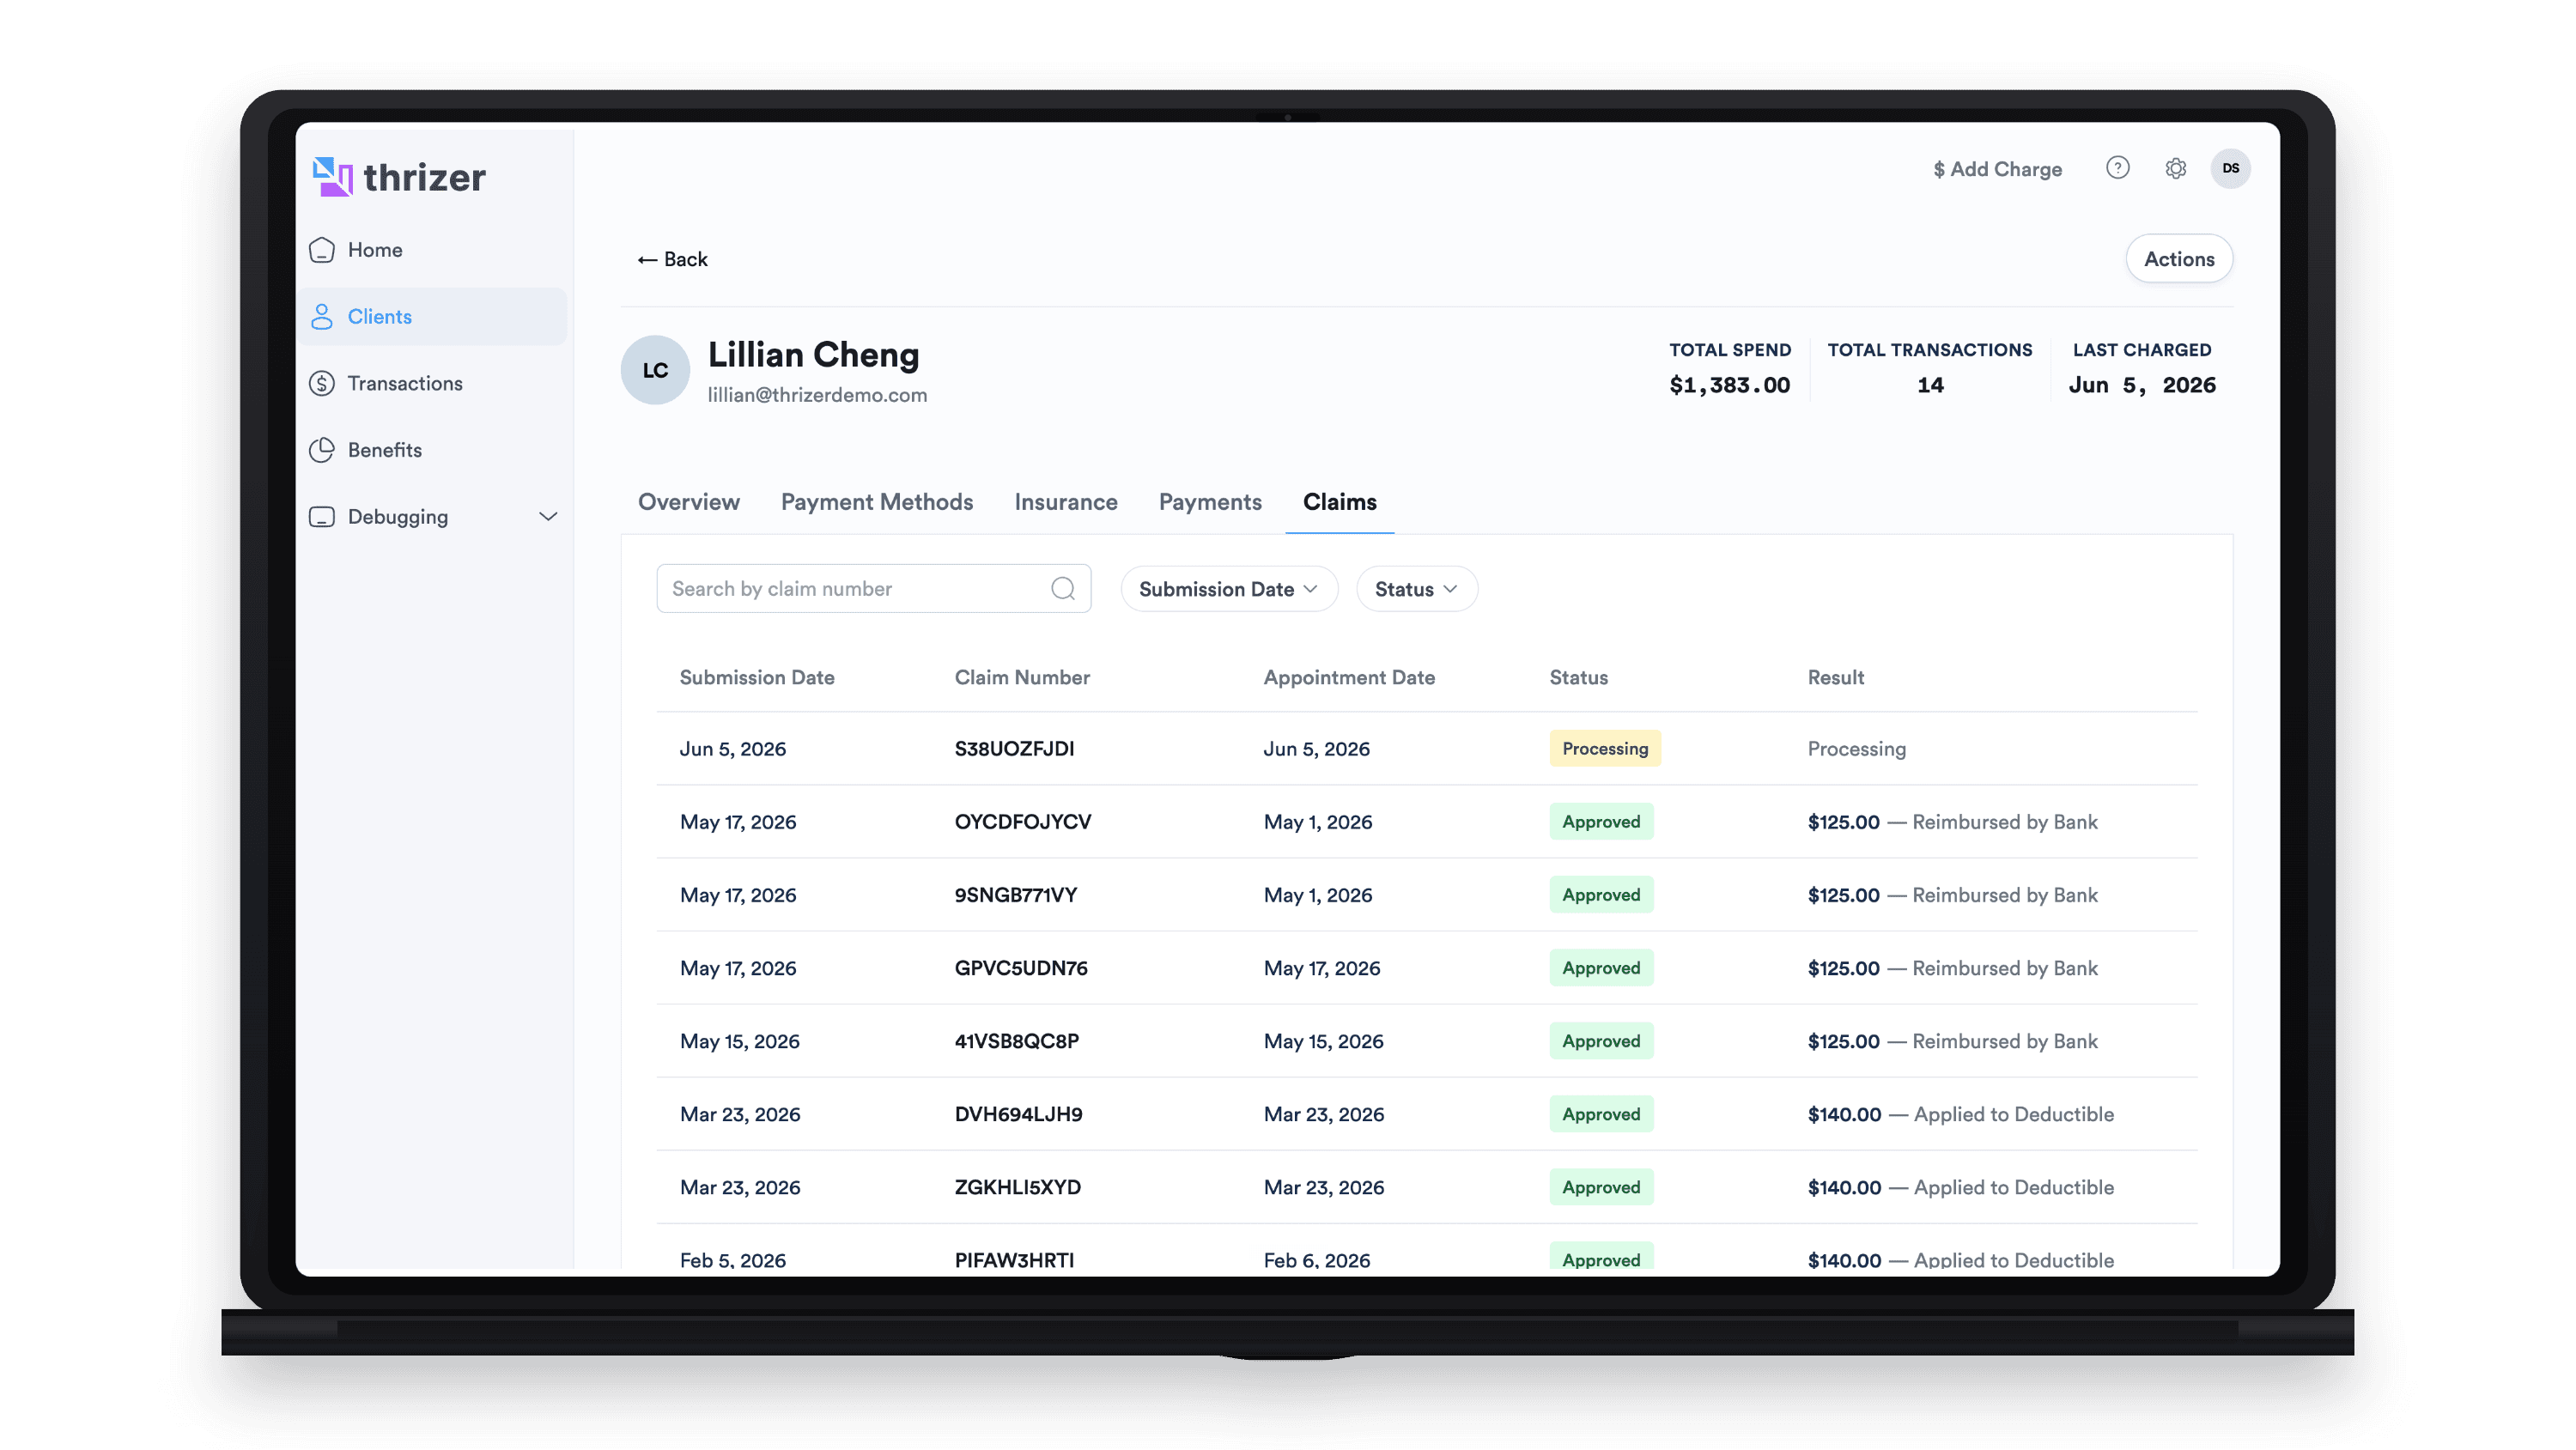The width and height of the screenshot is (2576, 1450).
Task: Click the Total Spend $1,383.00 value
Action: pos(1729,386)
